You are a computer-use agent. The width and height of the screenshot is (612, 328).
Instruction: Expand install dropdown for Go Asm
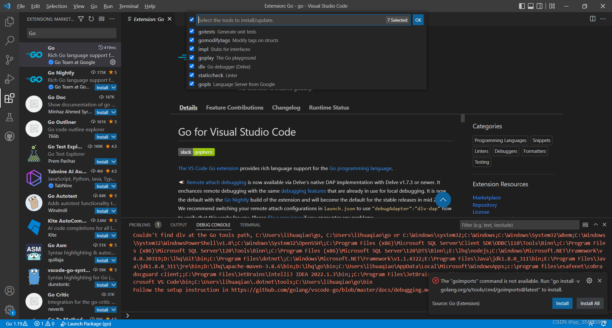tap(114, 260)
